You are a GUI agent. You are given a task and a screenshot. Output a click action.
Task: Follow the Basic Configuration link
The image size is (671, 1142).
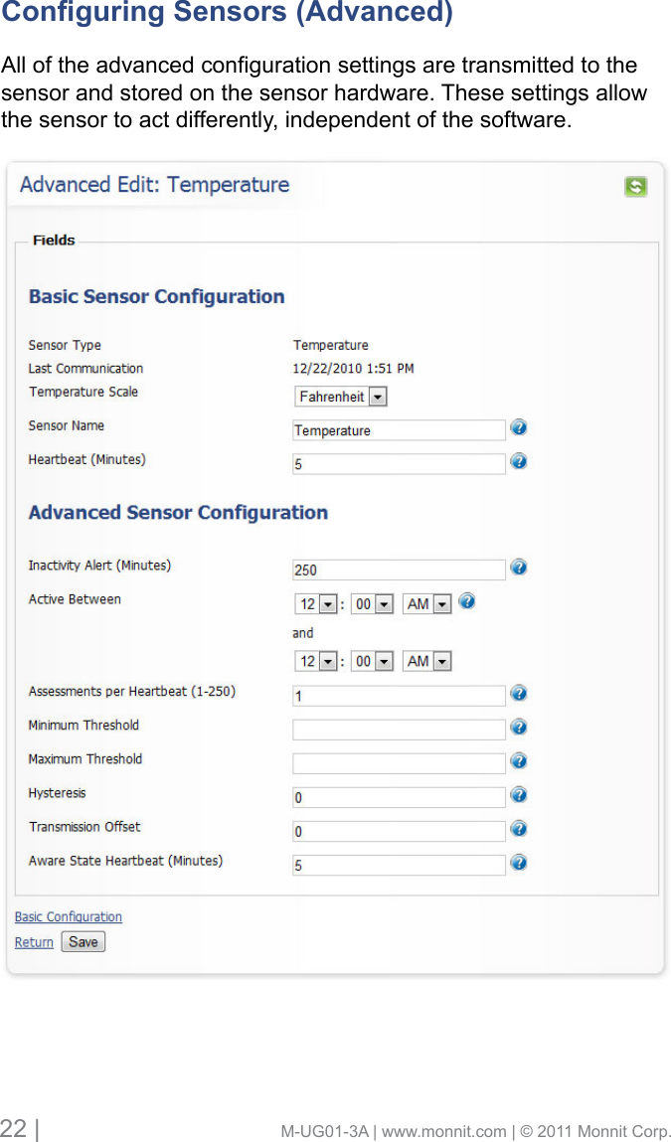tap(69, 917)
